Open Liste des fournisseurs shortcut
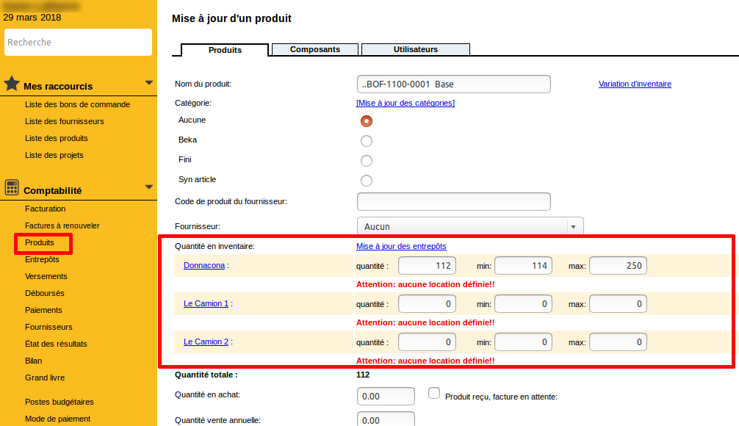 (65, 121)
